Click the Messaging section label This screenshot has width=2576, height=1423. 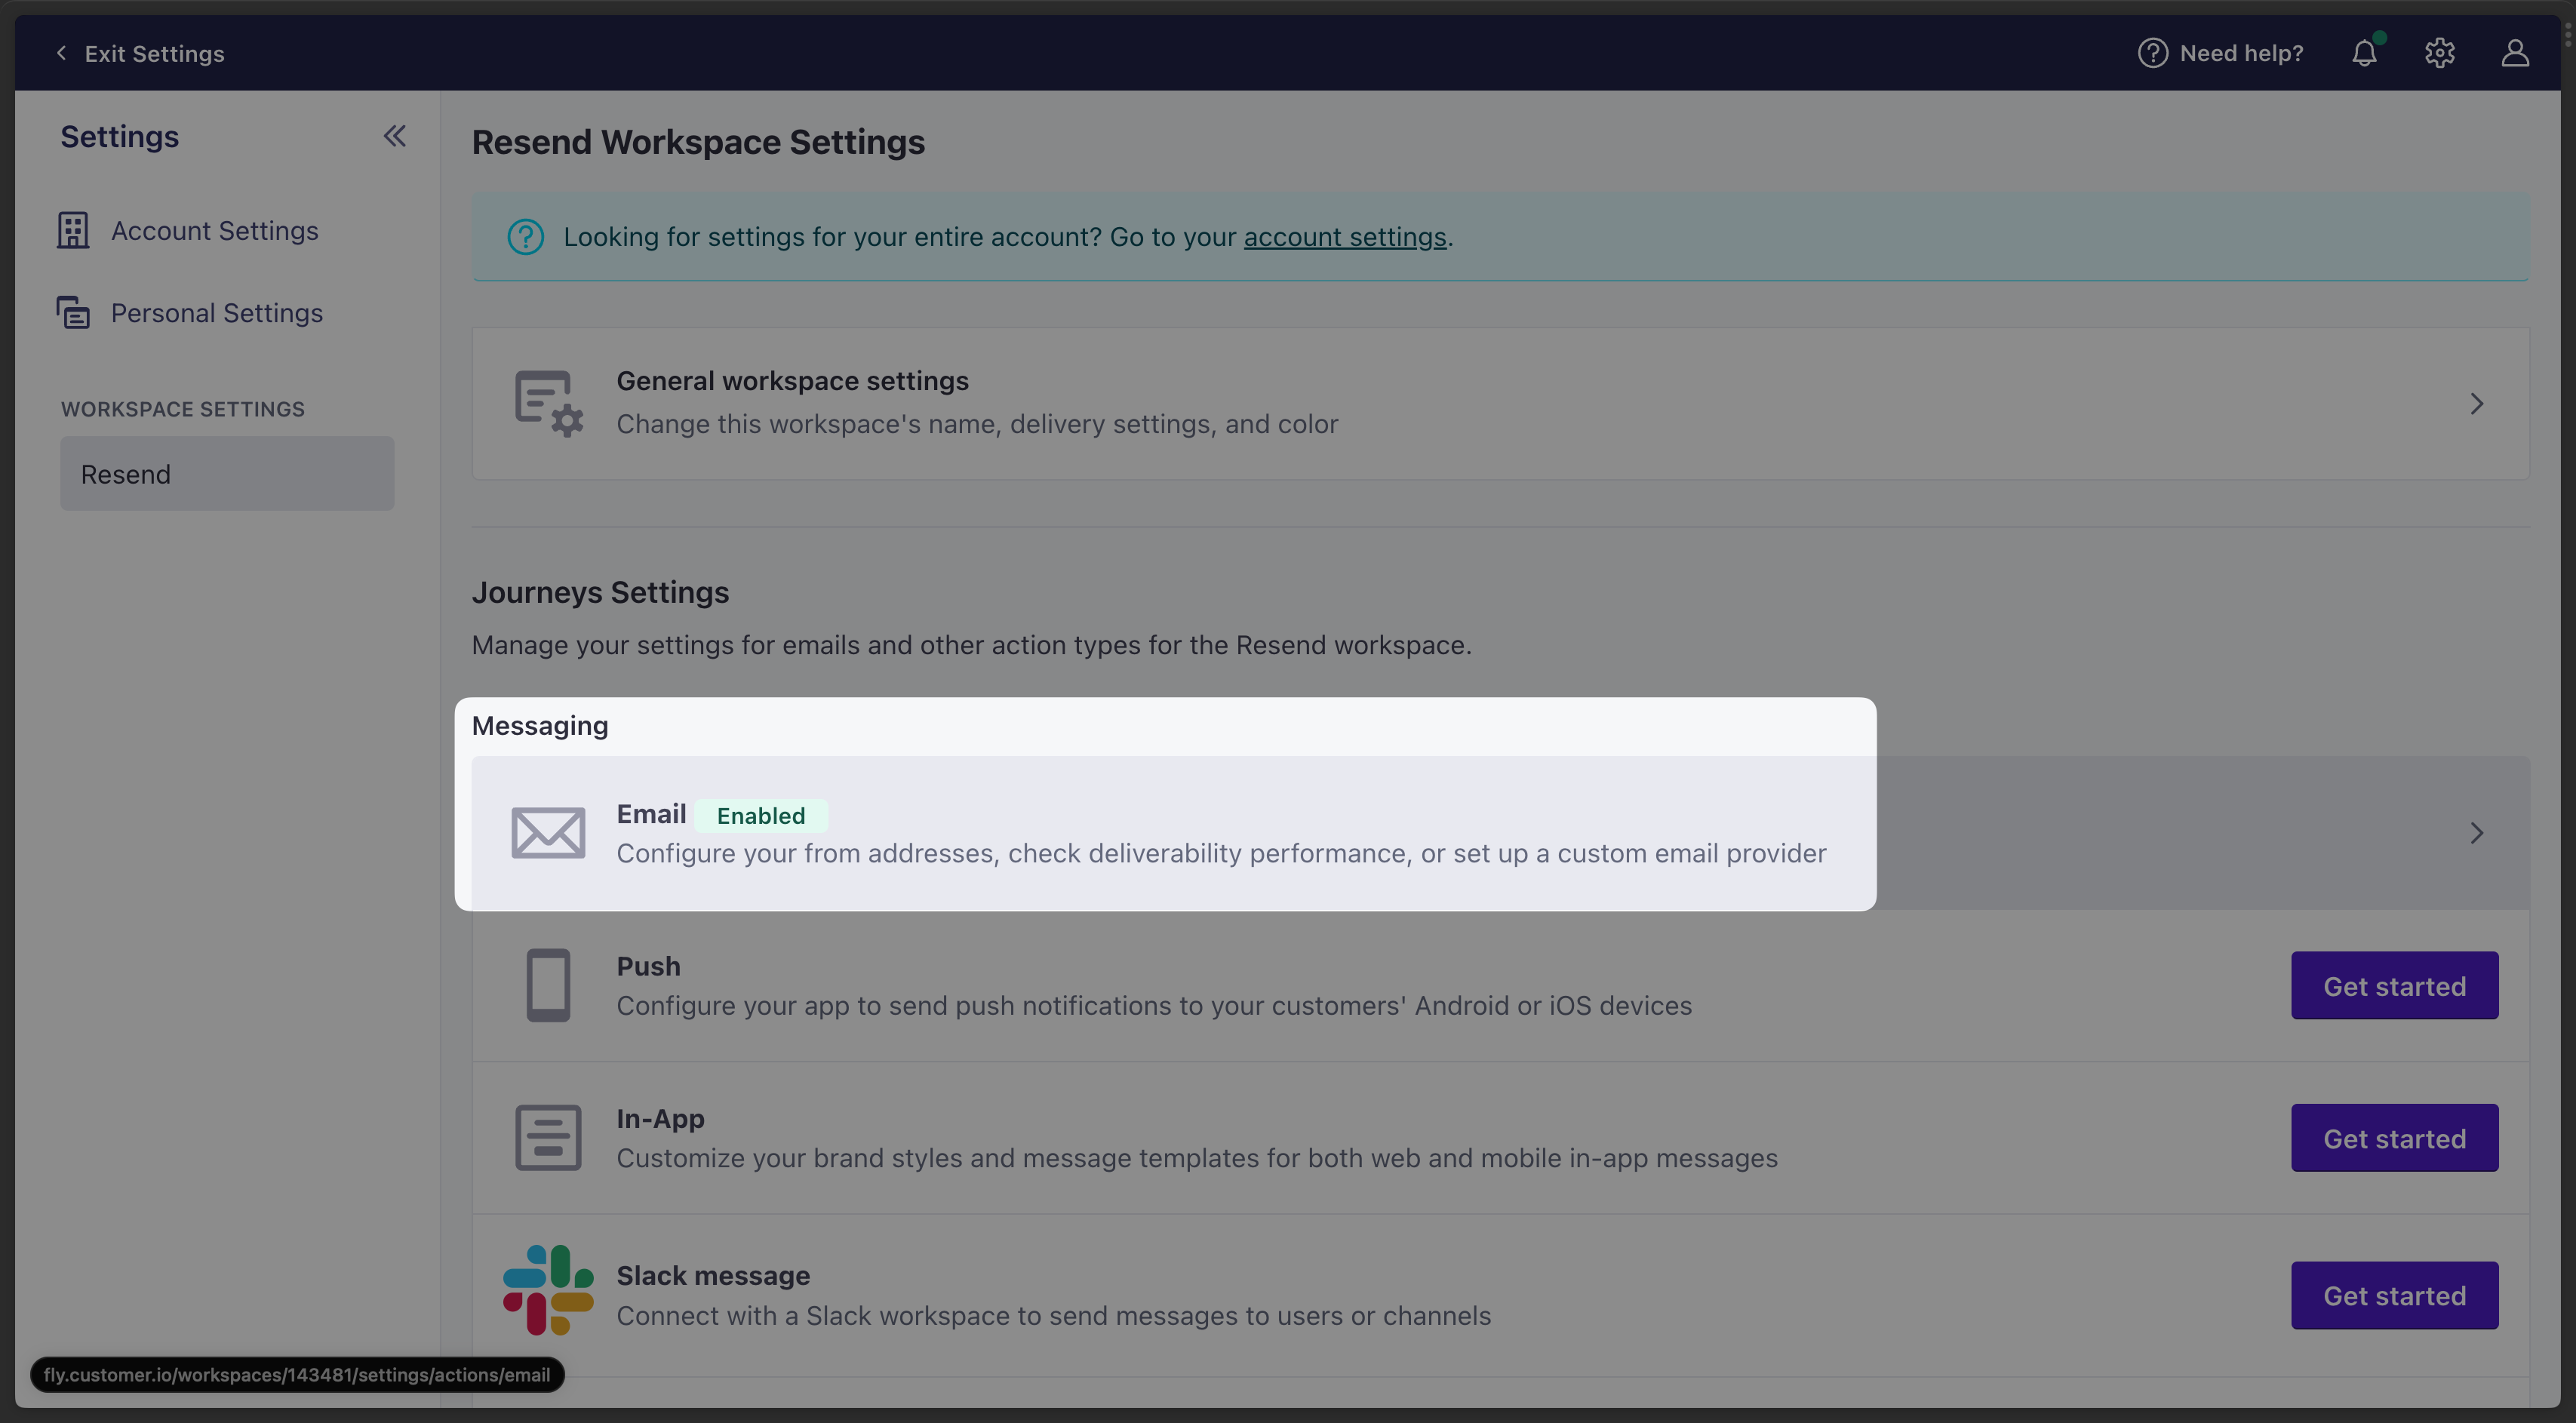(540, 726)
